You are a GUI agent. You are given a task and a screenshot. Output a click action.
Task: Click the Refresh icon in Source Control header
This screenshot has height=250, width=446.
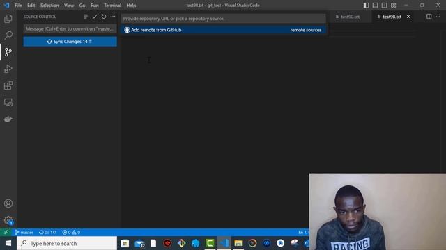(x=104, y=17)
